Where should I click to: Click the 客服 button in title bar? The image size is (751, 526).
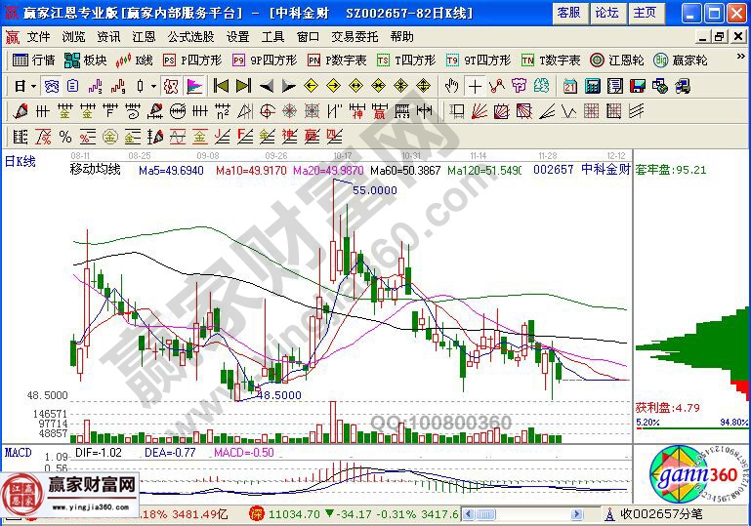567,12
